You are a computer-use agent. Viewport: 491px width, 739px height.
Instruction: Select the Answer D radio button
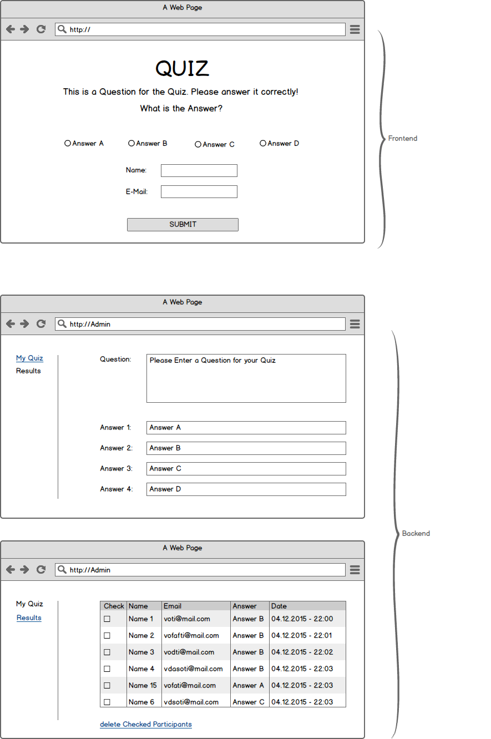pos(263,143)
